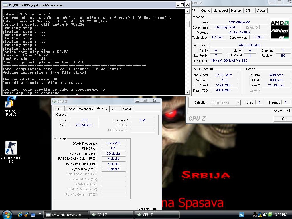Click the Bus Speed 219.0 MHz value

tap(224, 85)
